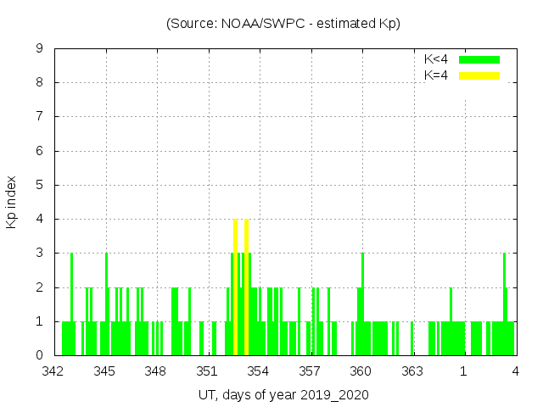
Task: Click the x-axis title for UT days of year
Action: click(283, 395)
